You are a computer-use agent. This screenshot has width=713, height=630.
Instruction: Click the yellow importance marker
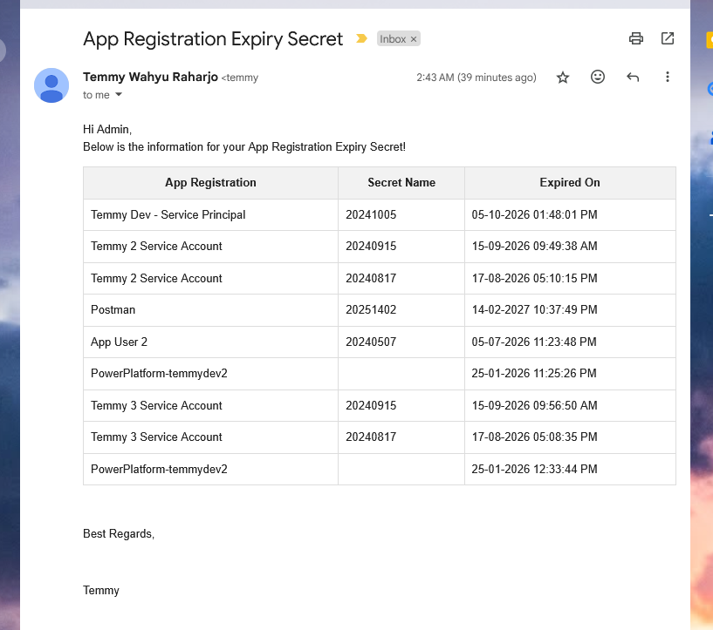pyautogui.click(x=361, y=38)
